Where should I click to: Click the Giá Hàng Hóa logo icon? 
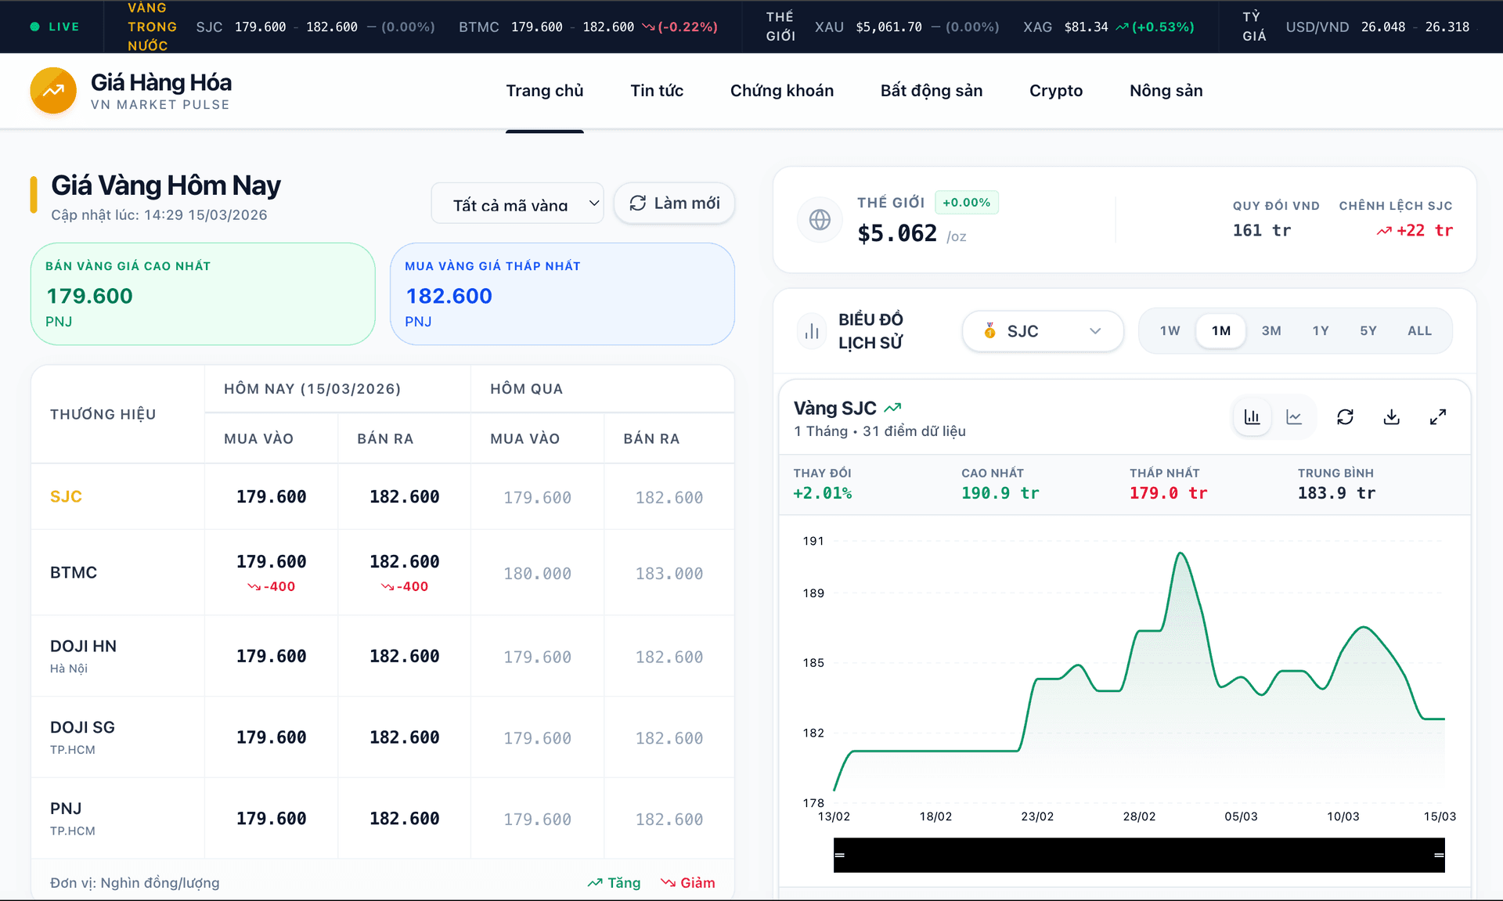[52, 90]
